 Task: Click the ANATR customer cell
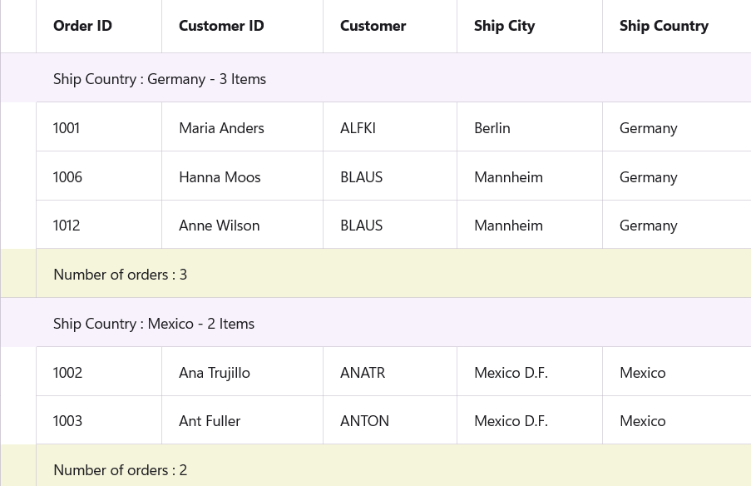pos(363,372)
